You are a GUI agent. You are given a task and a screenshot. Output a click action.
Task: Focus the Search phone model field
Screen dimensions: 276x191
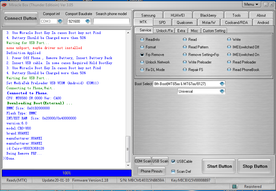(111, 21)
